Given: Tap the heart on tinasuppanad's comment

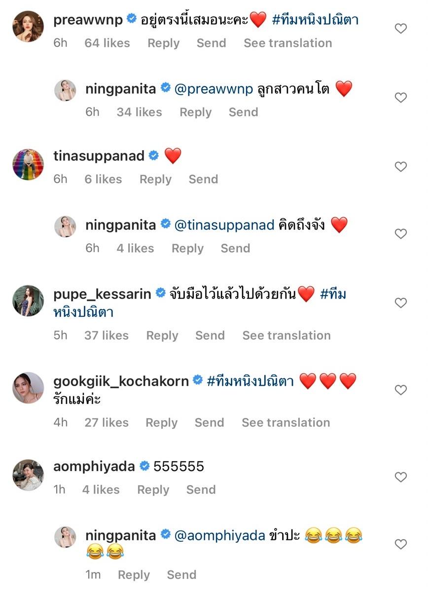Looking at the screenshot, I should coord(401,167).
